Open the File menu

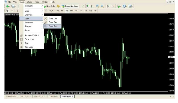coord(9,2)
